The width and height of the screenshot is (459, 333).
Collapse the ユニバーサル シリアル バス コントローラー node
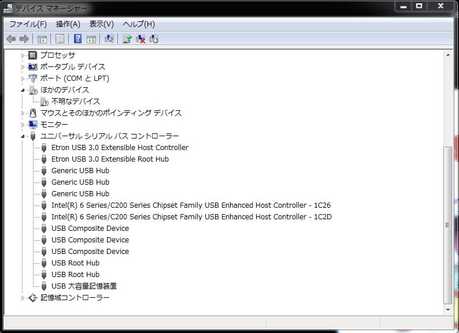click(x=23, y=136)
